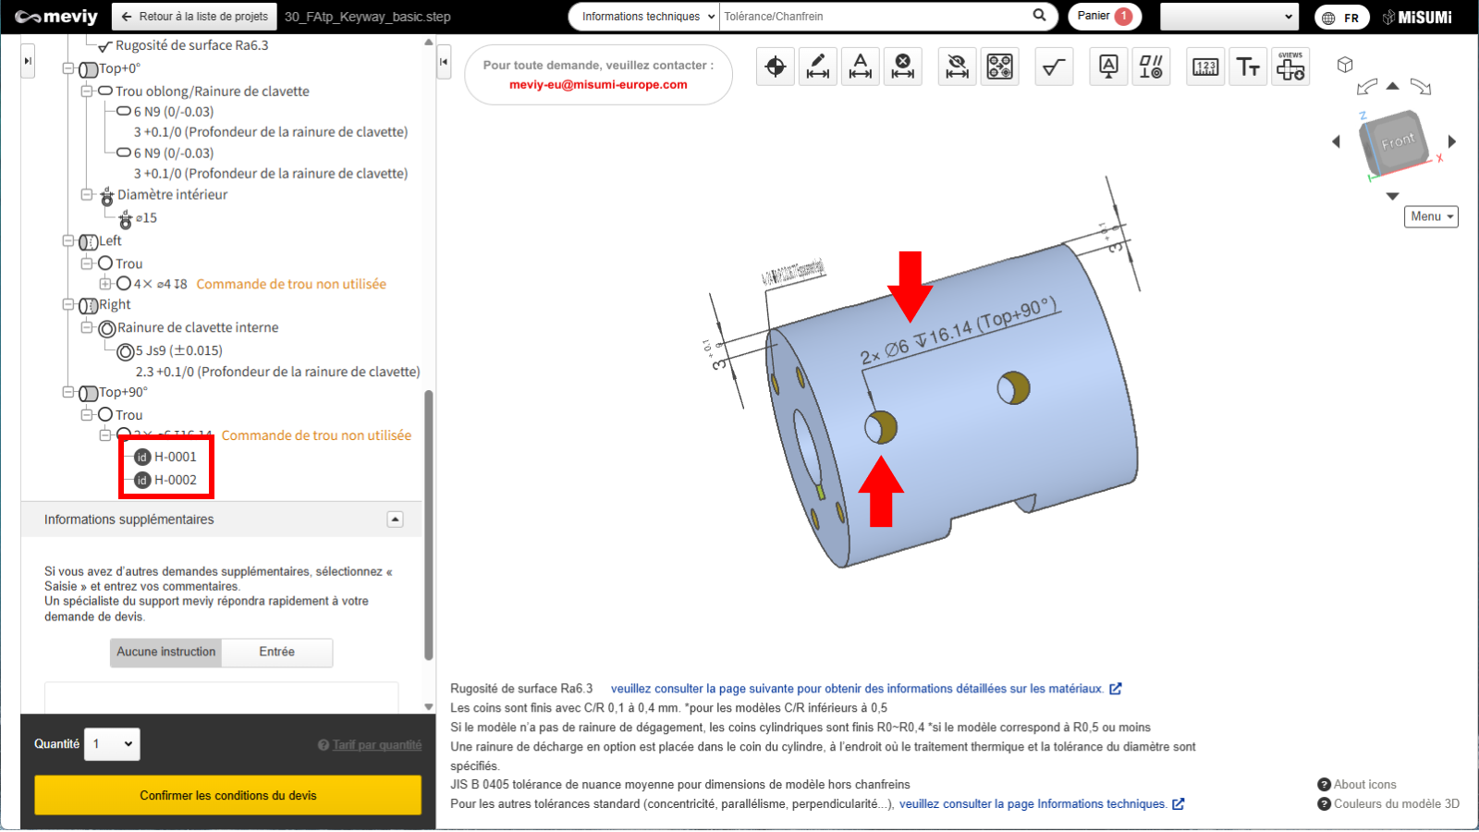Click the hole pattern conversion icon
Screen dimensions: 1479x832
coord(1000,67)
